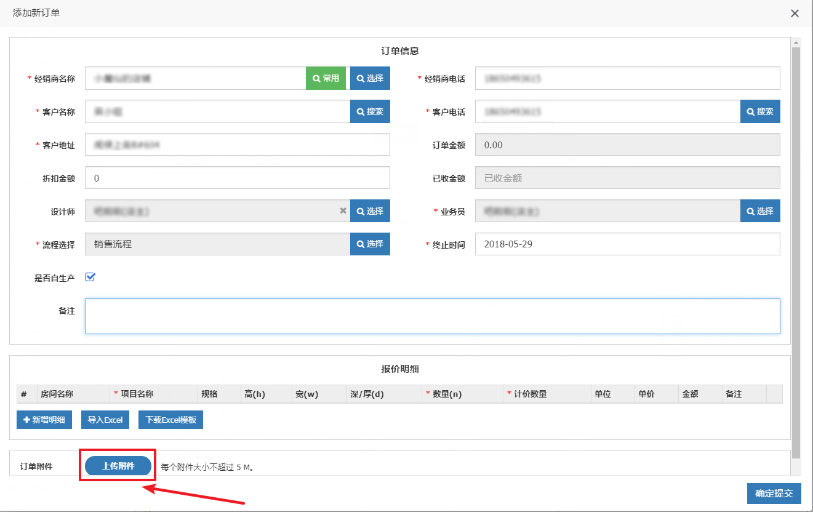Search customer phone with 搜索 button

(x=760, y=111)
